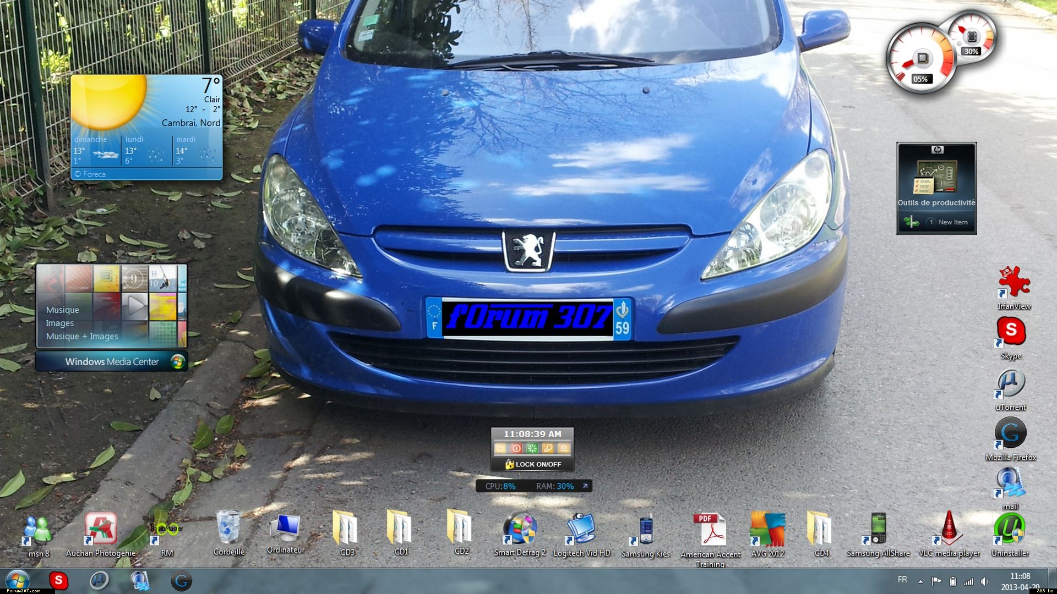Open the FR language selector
The height and width of the screenshot is (594, 1057).
click(902, 580)
